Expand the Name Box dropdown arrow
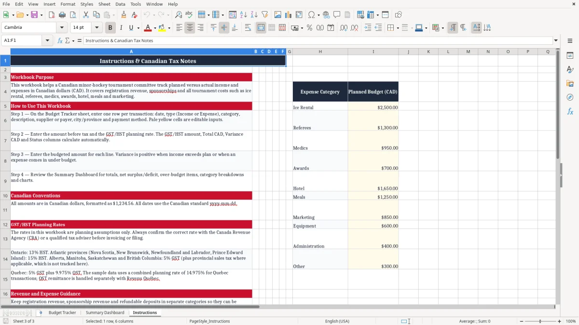 click(47, 40)
